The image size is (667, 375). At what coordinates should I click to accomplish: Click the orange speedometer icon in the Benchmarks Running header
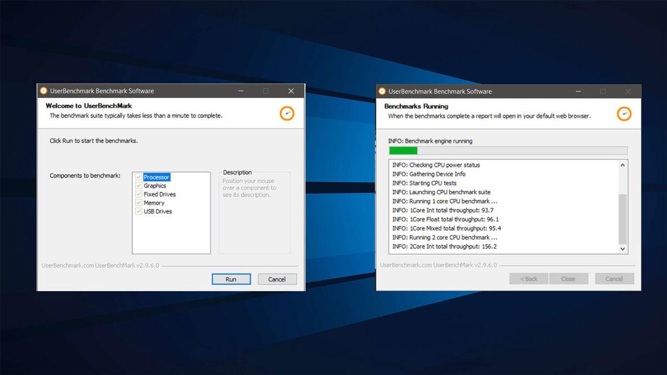click(625, 114)
